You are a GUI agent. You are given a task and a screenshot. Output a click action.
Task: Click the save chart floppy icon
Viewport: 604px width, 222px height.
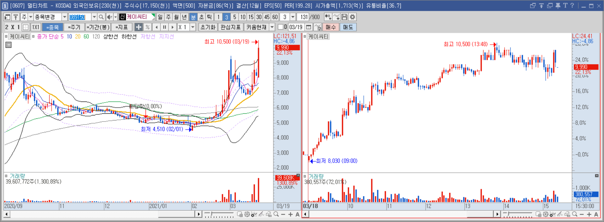click(x=344, y=17)
